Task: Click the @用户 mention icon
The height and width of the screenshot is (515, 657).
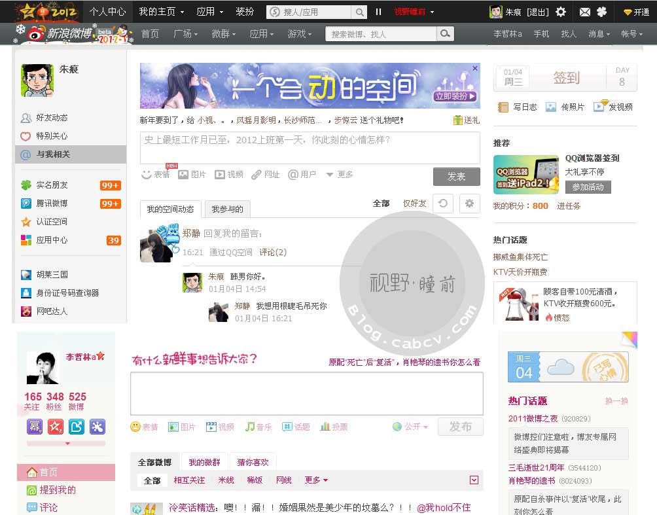Action: coord(302,174)
